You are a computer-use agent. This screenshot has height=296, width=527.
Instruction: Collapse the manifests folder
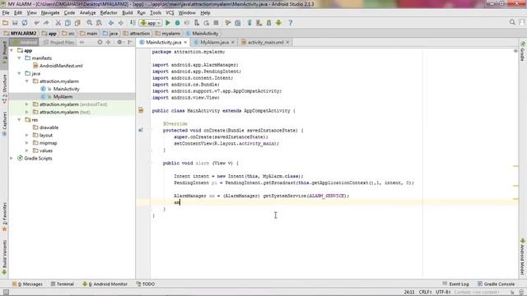(x=19, y=58)
